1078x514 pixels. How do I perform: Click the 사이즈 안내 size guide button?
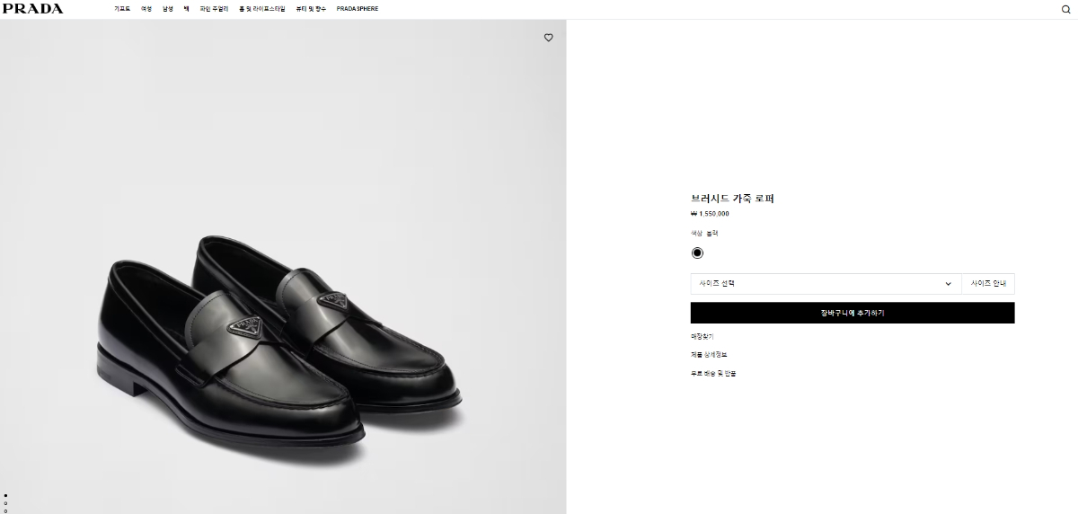pos(988,284)
